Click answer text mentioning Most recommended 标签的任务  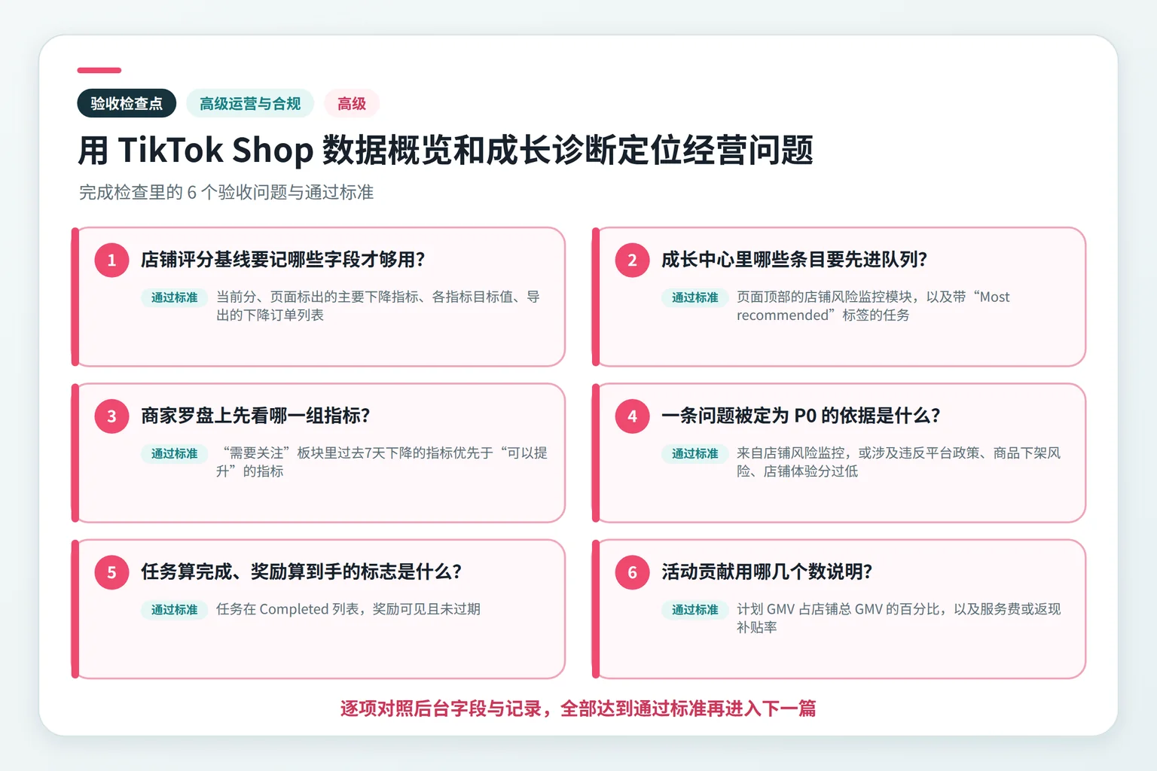tap(873, 306)
